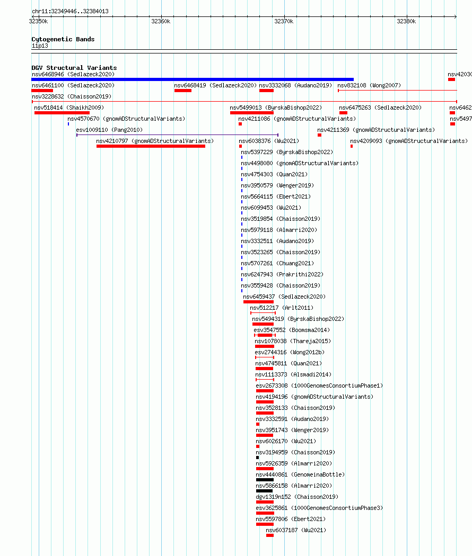Select nsv512217 (Arlt2011) label

pyautogui.click(x=282, y=308)
